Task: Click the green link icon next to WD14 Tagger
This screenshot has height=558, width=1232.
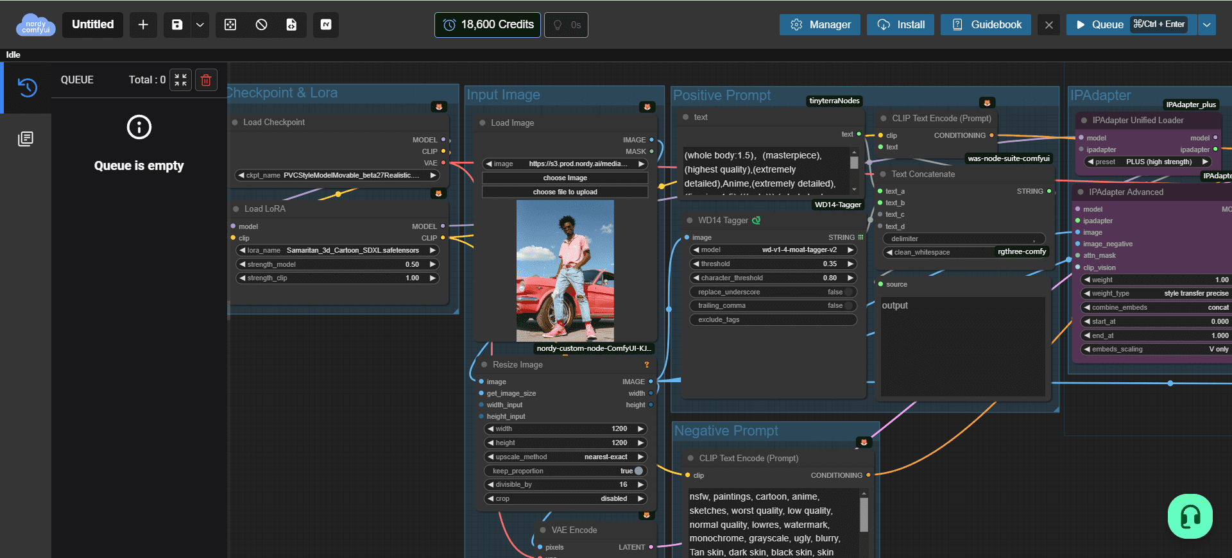Action: point(756,220)
